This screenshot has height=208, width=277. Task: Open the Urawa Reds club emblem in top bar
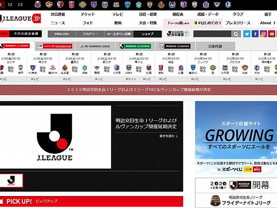click(71, 5)
